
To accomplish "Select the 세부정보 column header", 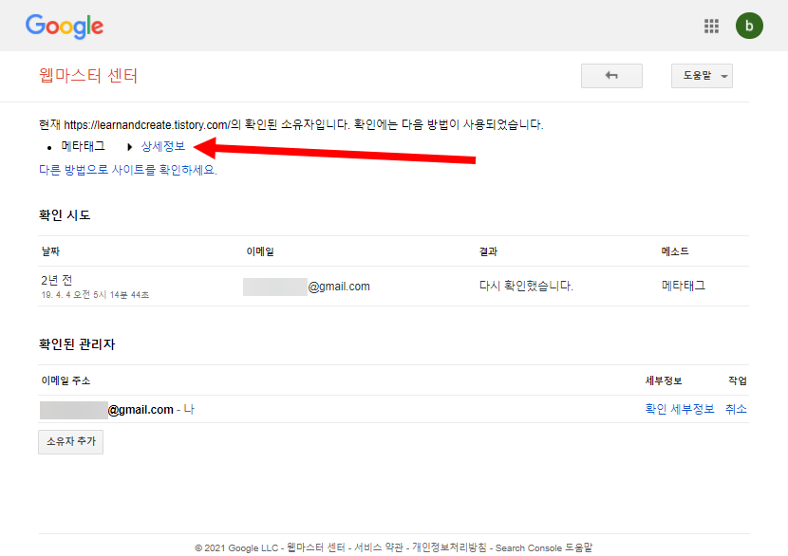I will point(664,380).
